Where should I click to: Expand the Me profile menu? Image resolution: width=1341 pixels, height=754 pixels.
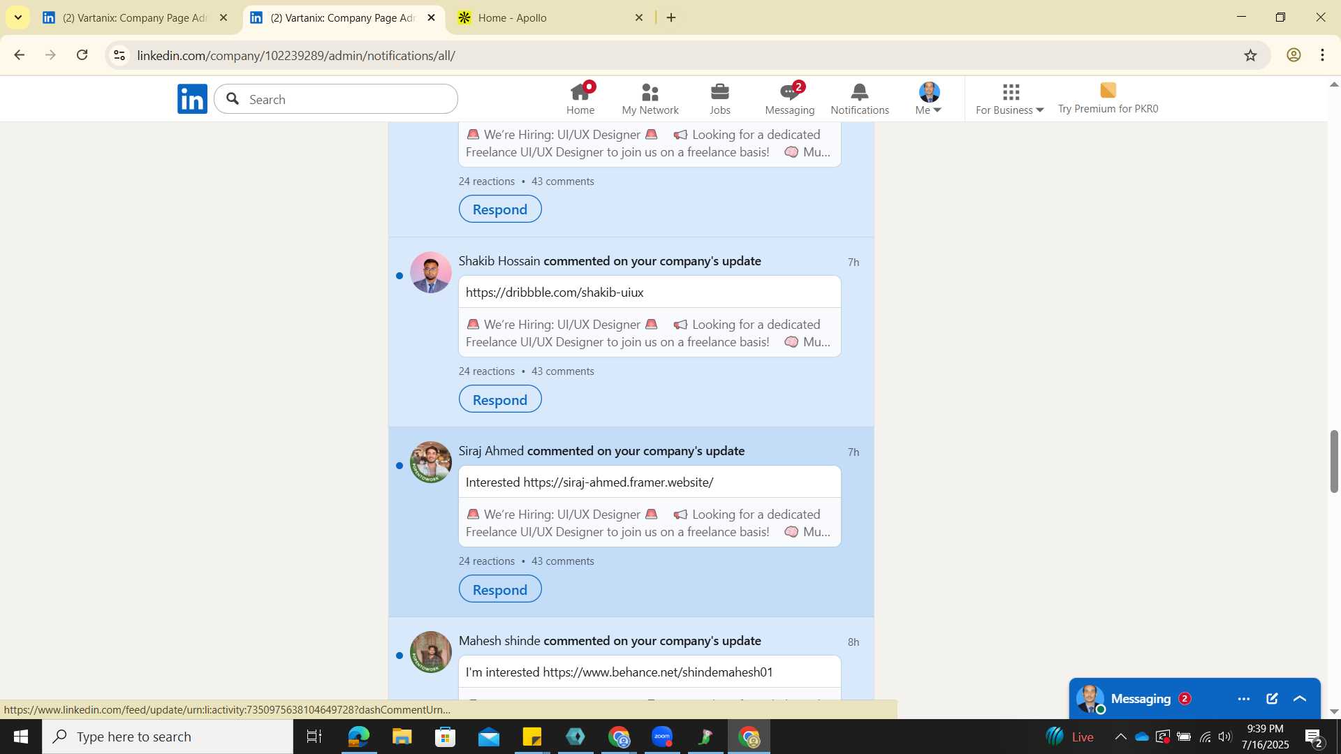click(929, 98)
